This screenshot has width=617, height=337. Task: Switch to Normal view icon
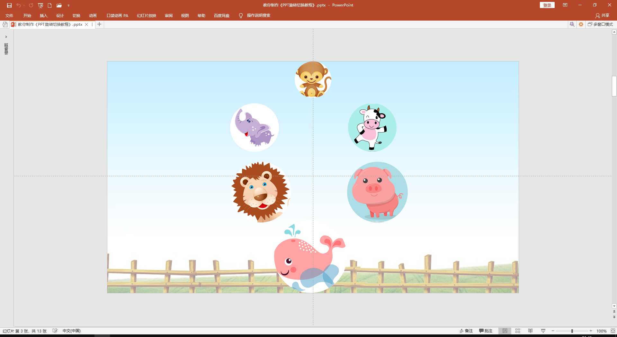pos(505,331)
